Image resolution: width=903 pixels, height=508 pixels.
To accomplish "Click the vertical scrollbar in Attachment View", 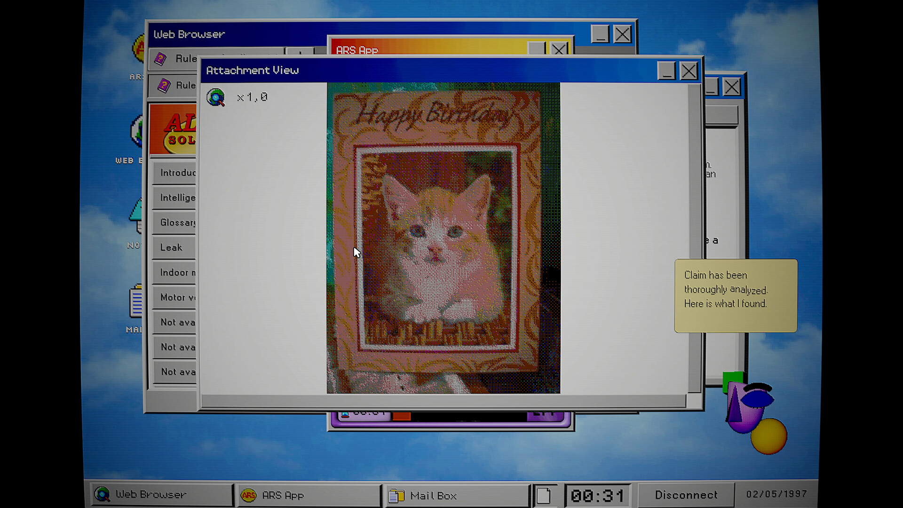I will coord(694,238).
